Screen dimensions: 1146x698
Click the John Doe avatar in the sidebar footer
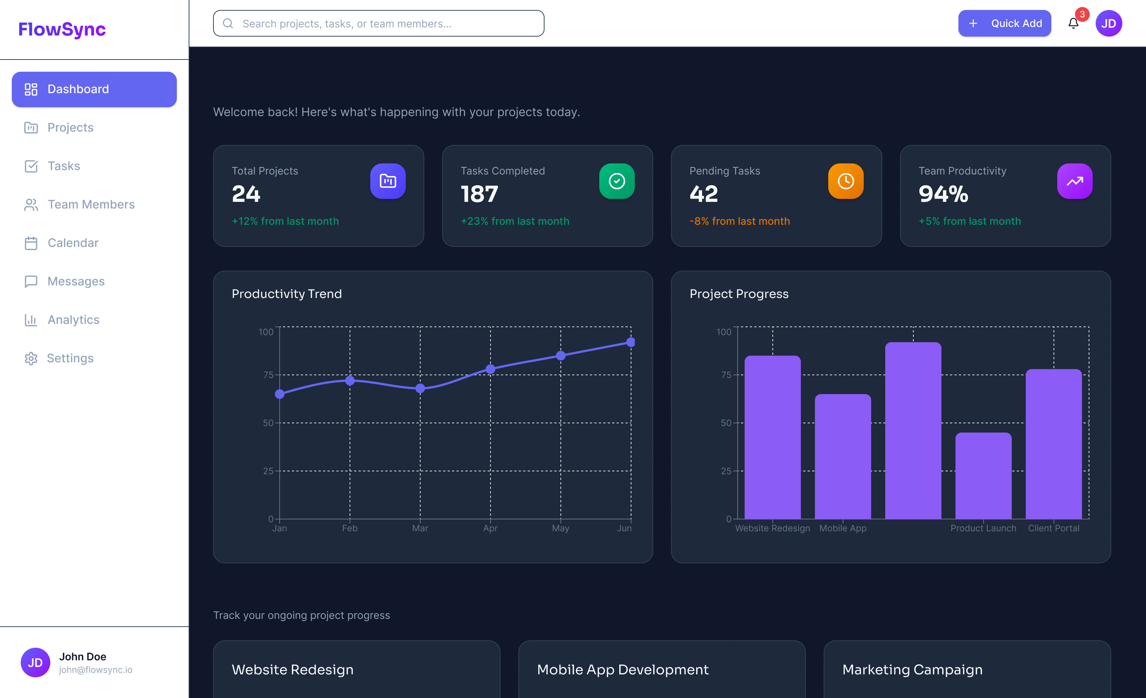pos(36,663)
